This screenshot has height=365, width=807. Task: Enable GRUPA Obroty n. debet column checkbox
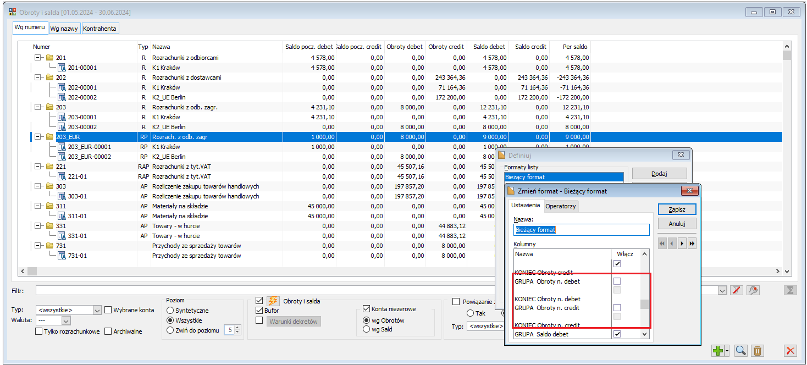[x=617, y=281]
